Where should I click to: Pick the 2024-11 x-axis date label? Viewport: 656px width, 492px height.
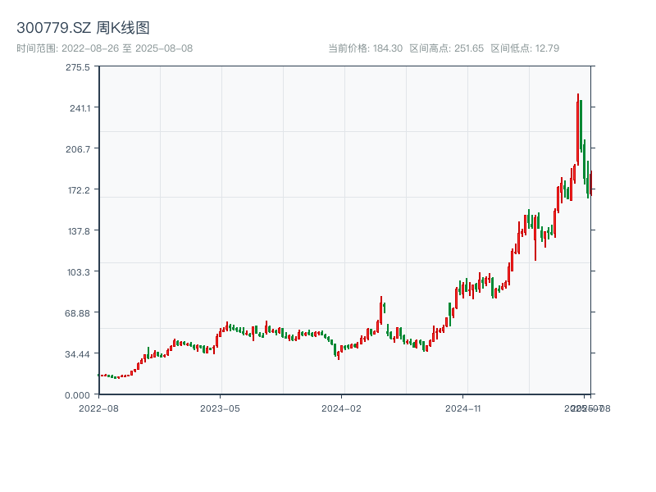pos(463,408)
